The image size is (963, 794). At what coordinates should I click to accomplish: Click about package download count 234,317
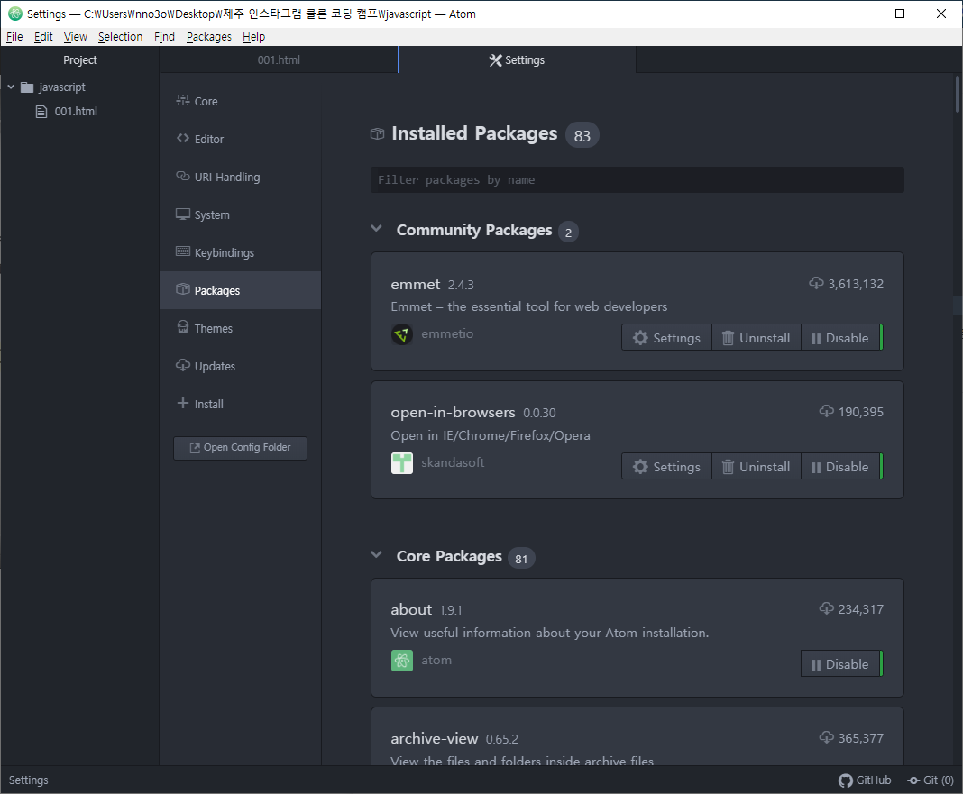tap(851, 609)
